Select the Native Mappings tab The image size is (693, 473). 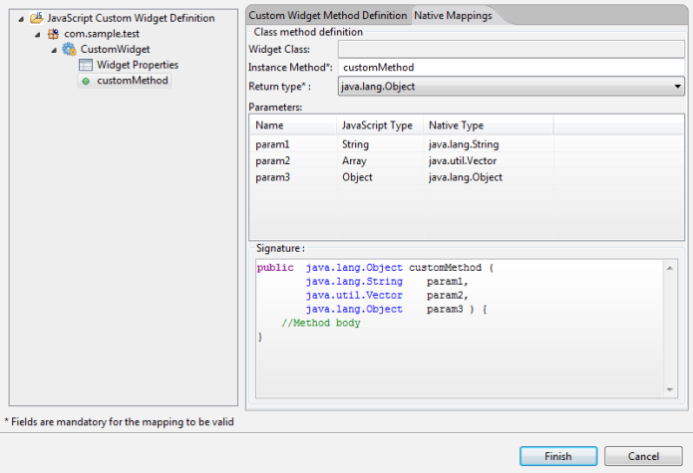pyautogui.click(x=451, y=16)
